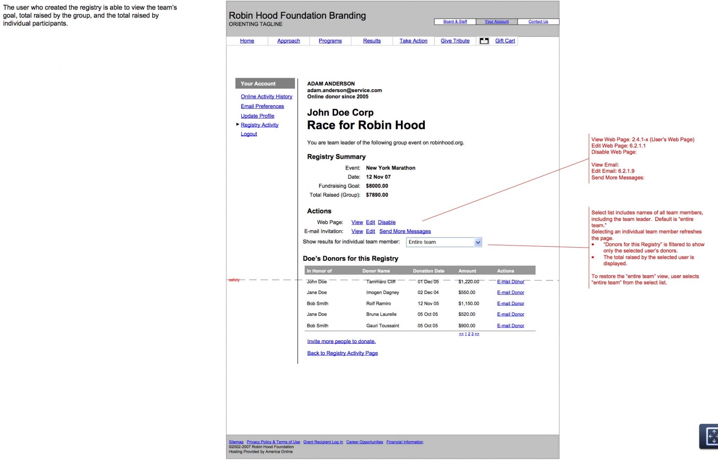This screenshot has height=462, width=718.
Task: Open the Gift Cart link
Action: tap(505, 41)
